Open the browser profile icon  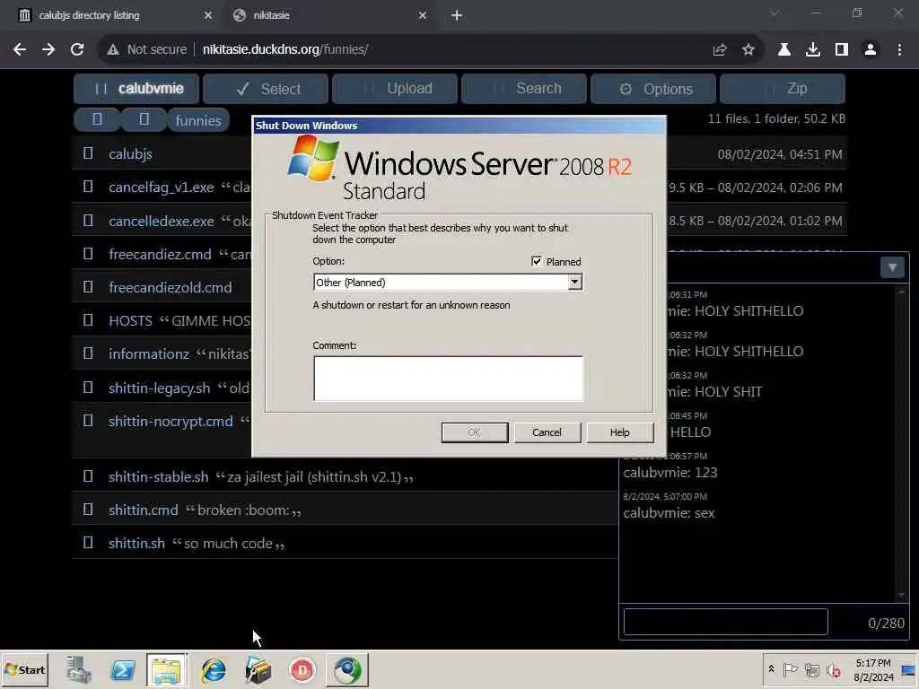pyautogui.click(x=871, y=50)
